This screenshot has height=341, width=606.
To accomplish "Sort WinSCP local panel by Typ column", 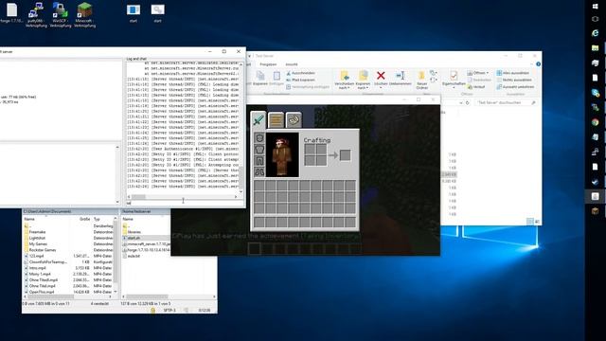I will 97,219.
